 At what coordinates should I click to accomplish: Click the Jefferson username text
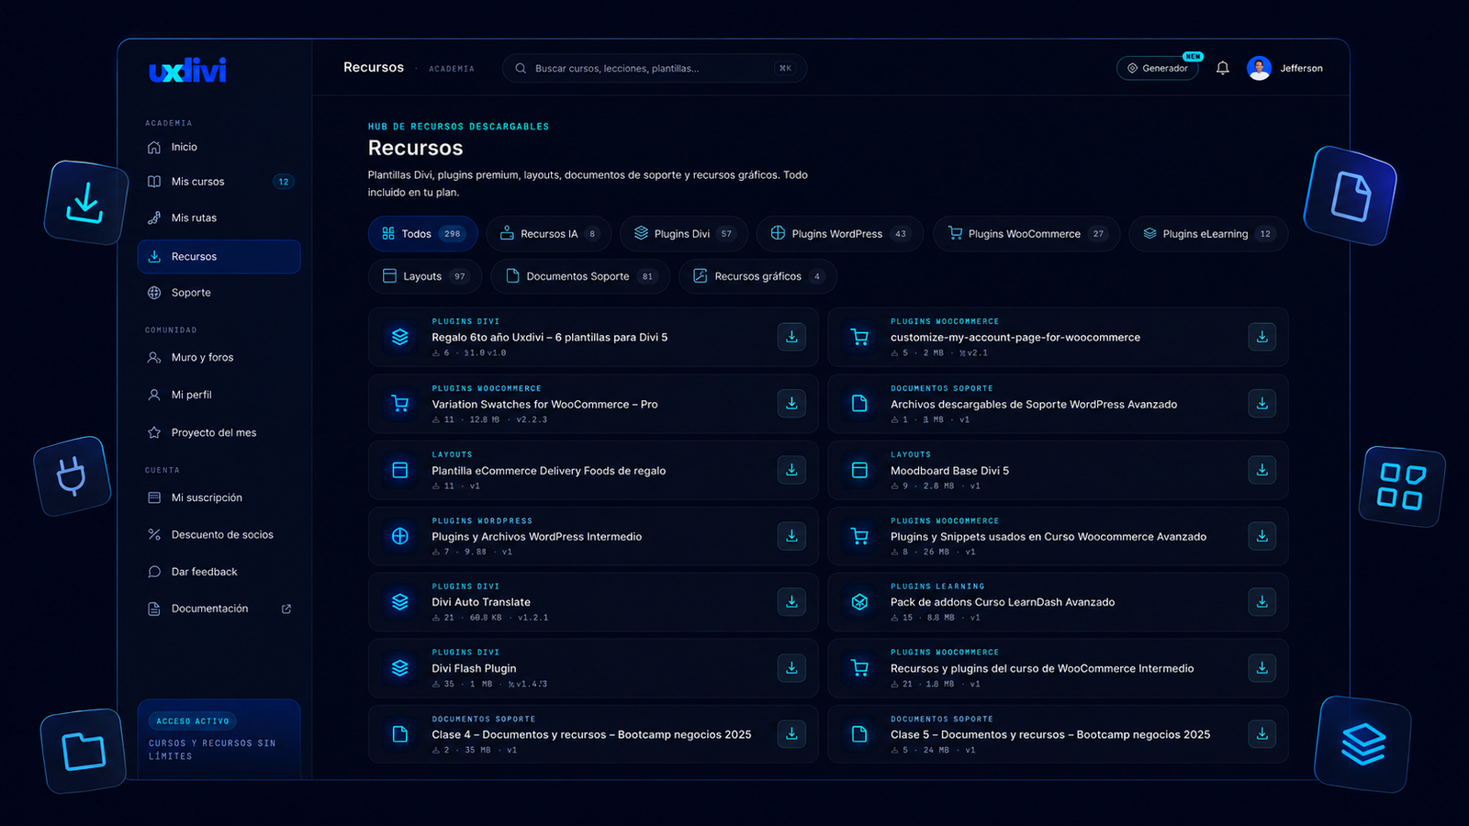pos(1302,68)
